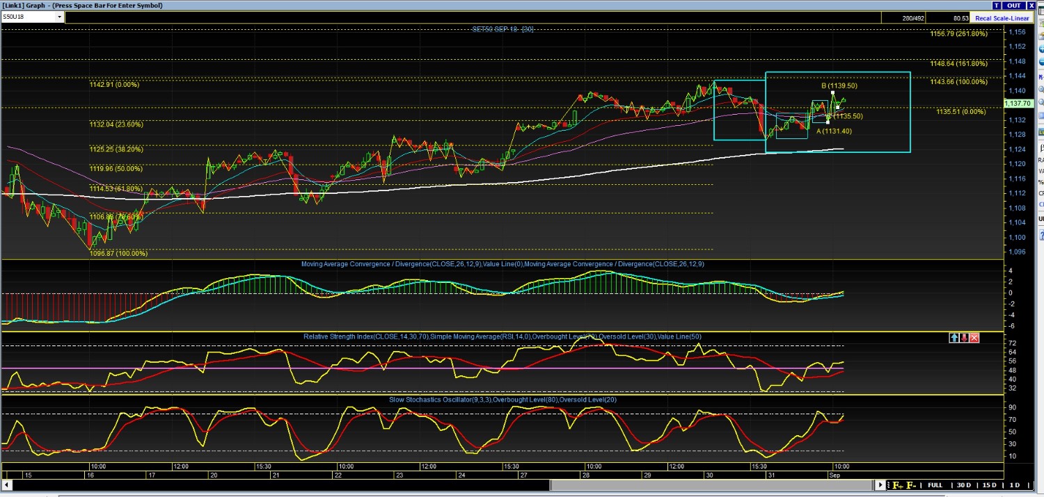Open the S50U18 symbol dropdown arrow

pos(60,17)
